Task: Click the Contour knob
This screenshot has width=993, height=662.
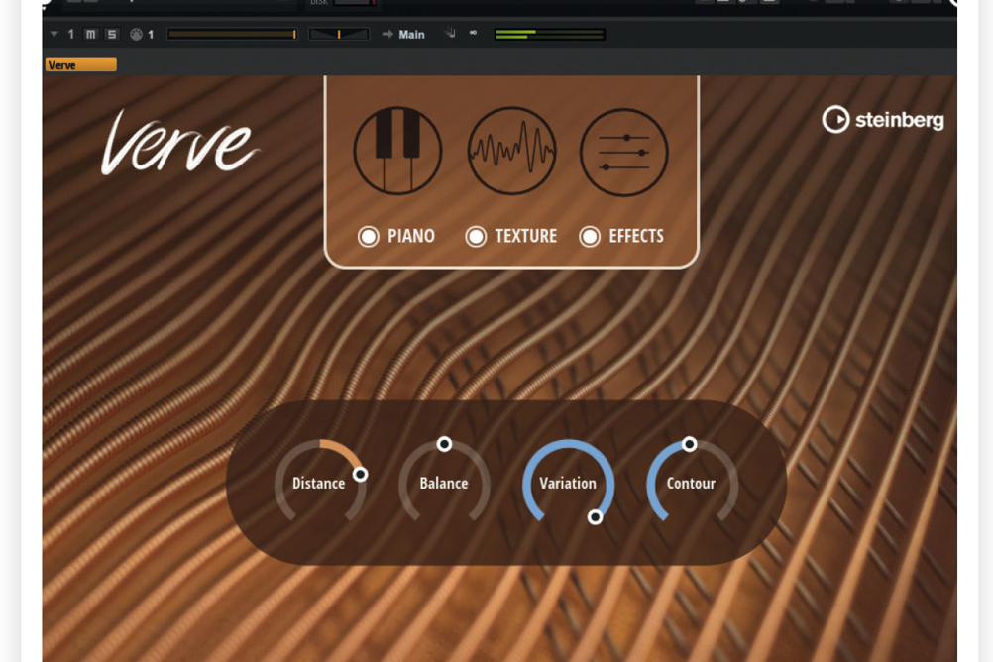Action: click(692, 483)
